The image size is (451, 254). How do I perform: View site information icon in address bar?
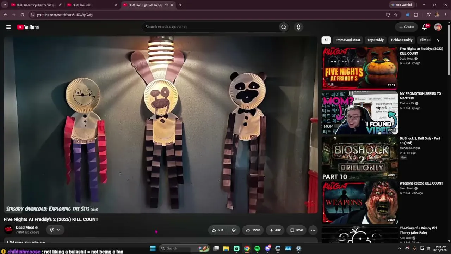tap(32, 15)
